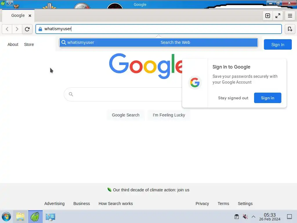Click the diamond pin icon in title bar

[10, 3]
